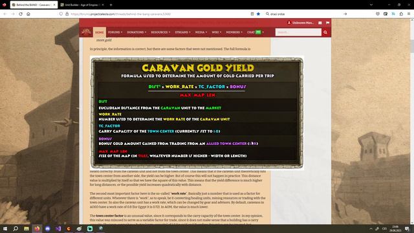The image size is (414, 233).
Task: Go back with the browser back arrow
Action: pyautogui.click(x=5, y=14)
